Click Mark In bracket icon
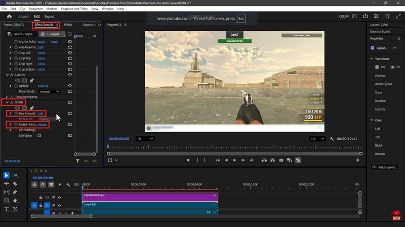Screen dimensions: 405x227 [x=197, y=160]
